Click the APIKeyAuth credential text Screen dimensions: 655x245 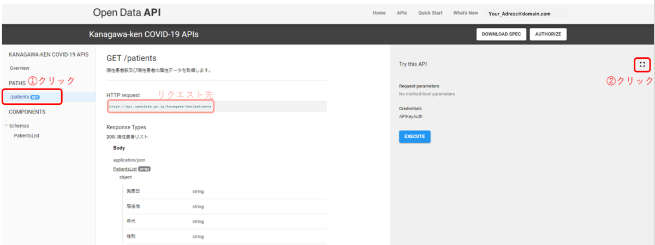[x=411, y=116]
